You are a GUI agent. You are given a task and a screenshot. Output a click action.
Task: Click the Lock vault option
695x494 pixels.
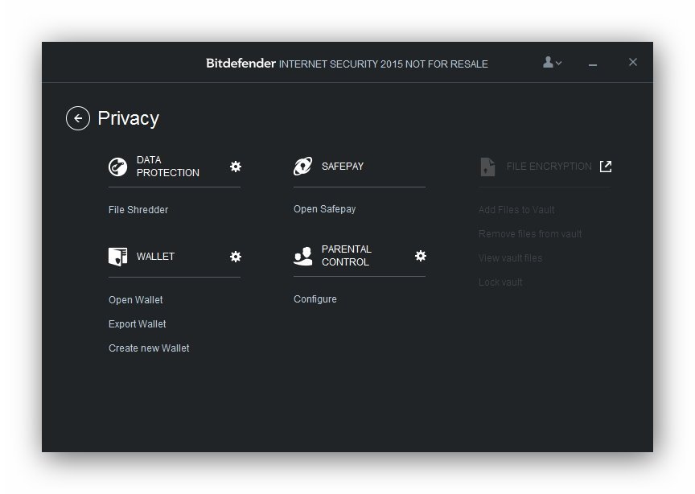pos(500,282)
